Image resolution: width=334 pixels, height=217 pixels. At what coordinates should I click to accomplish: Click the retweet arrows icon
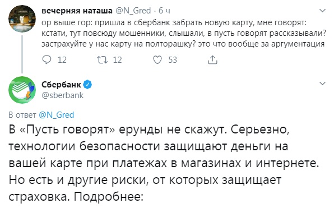tap(102, 60)
